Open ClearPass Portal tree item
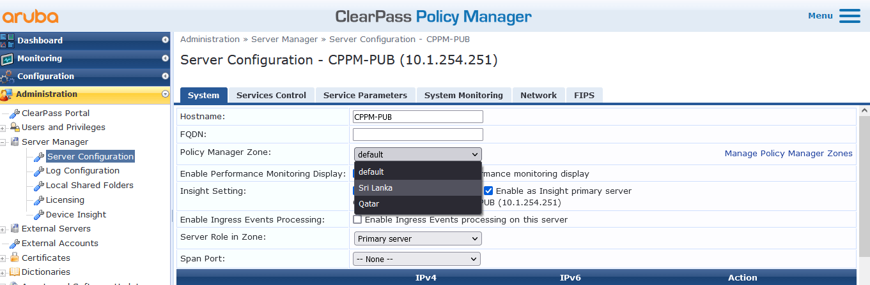This screenshot has width=870, height=285. point(56,113)
